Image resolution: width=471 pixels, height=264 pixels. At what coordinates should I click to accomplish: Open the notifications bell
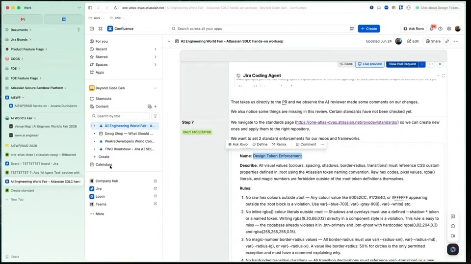(x=432, y=28)
